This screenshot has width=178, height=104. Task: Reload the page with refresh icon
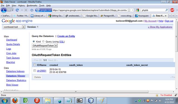click(17, 10)
